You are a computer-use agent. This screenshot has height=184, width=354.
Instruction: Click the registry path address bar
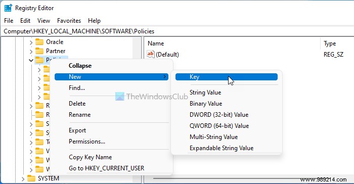[x=177, y=31]
